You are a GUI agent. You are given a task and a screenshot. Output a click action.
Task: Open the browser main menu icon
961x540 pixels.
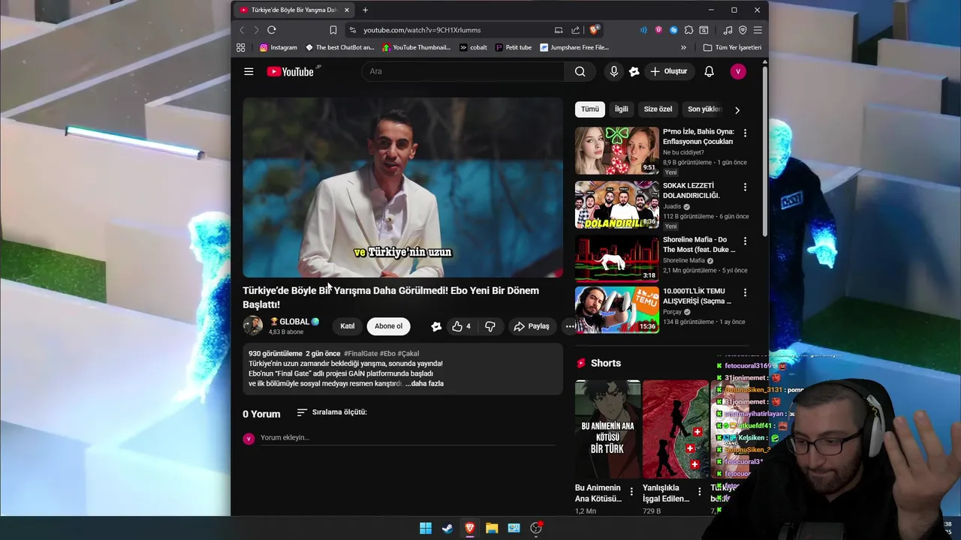(x=758, y=30)
